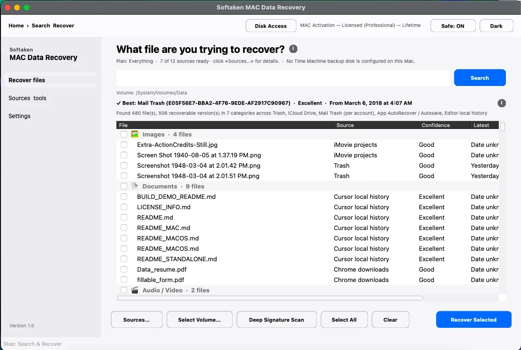Go to Home breadcrumb
521x350 pixels.
pos(16,26)
